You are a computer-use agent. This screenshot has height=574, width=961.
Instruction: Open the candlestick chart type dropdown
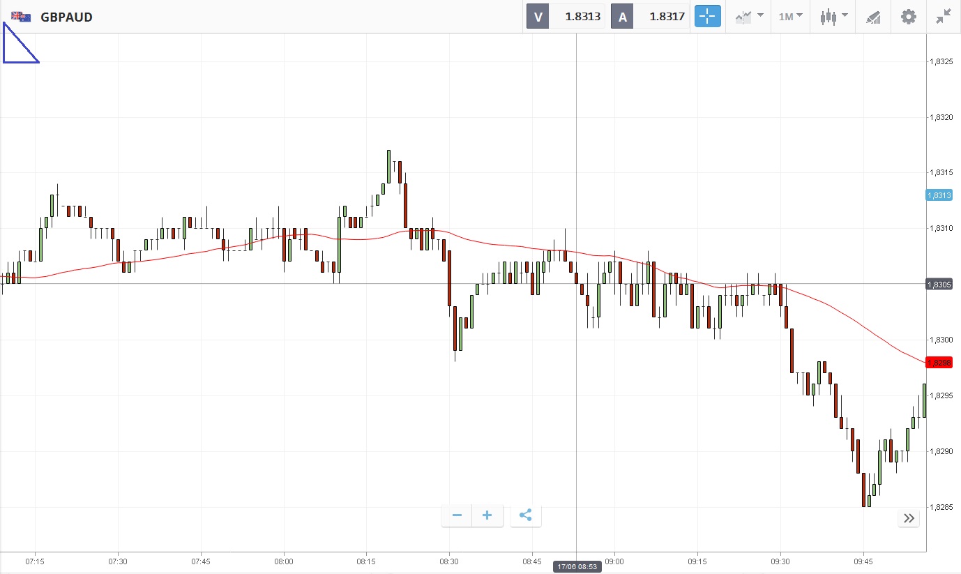833,17
